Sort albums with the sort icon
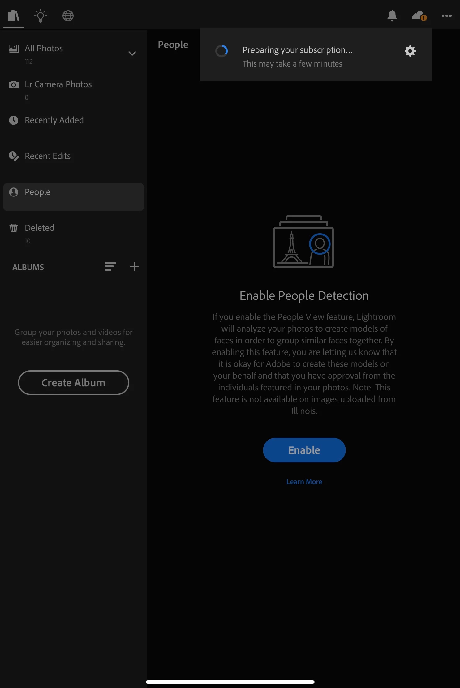Screen dimensions: 460x688 pos(110,266)
